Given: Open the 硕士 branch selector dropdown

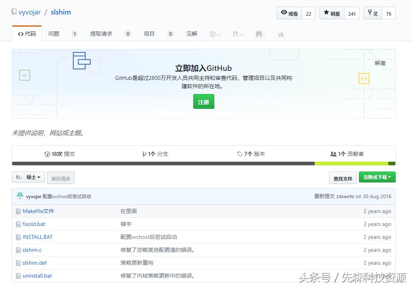Looking at the screenshot, I should click(28, 177).
